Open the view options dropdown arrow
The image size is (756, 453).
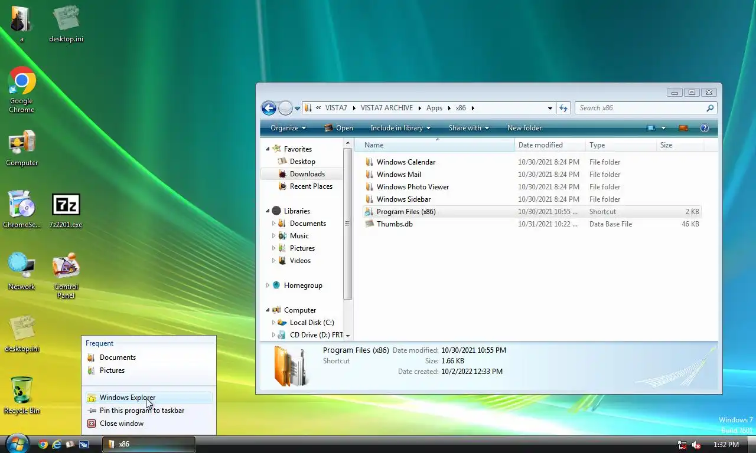pyautogui.click(x=663, y=128)
